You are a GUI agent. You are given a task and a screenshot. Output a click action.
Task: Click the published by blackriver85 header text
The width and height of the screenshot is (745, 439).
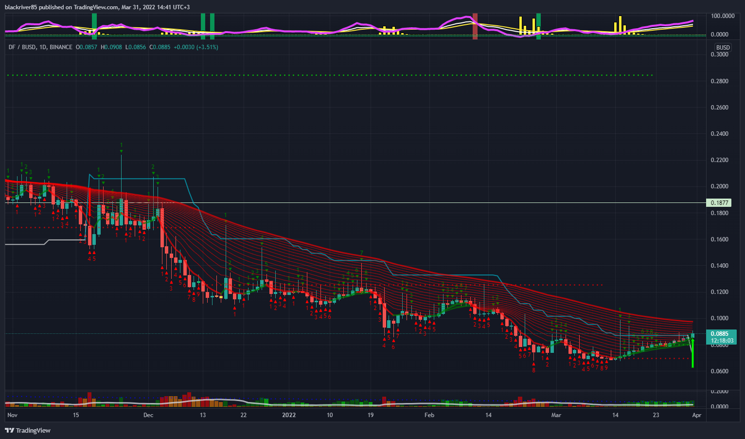click(98, 7)
